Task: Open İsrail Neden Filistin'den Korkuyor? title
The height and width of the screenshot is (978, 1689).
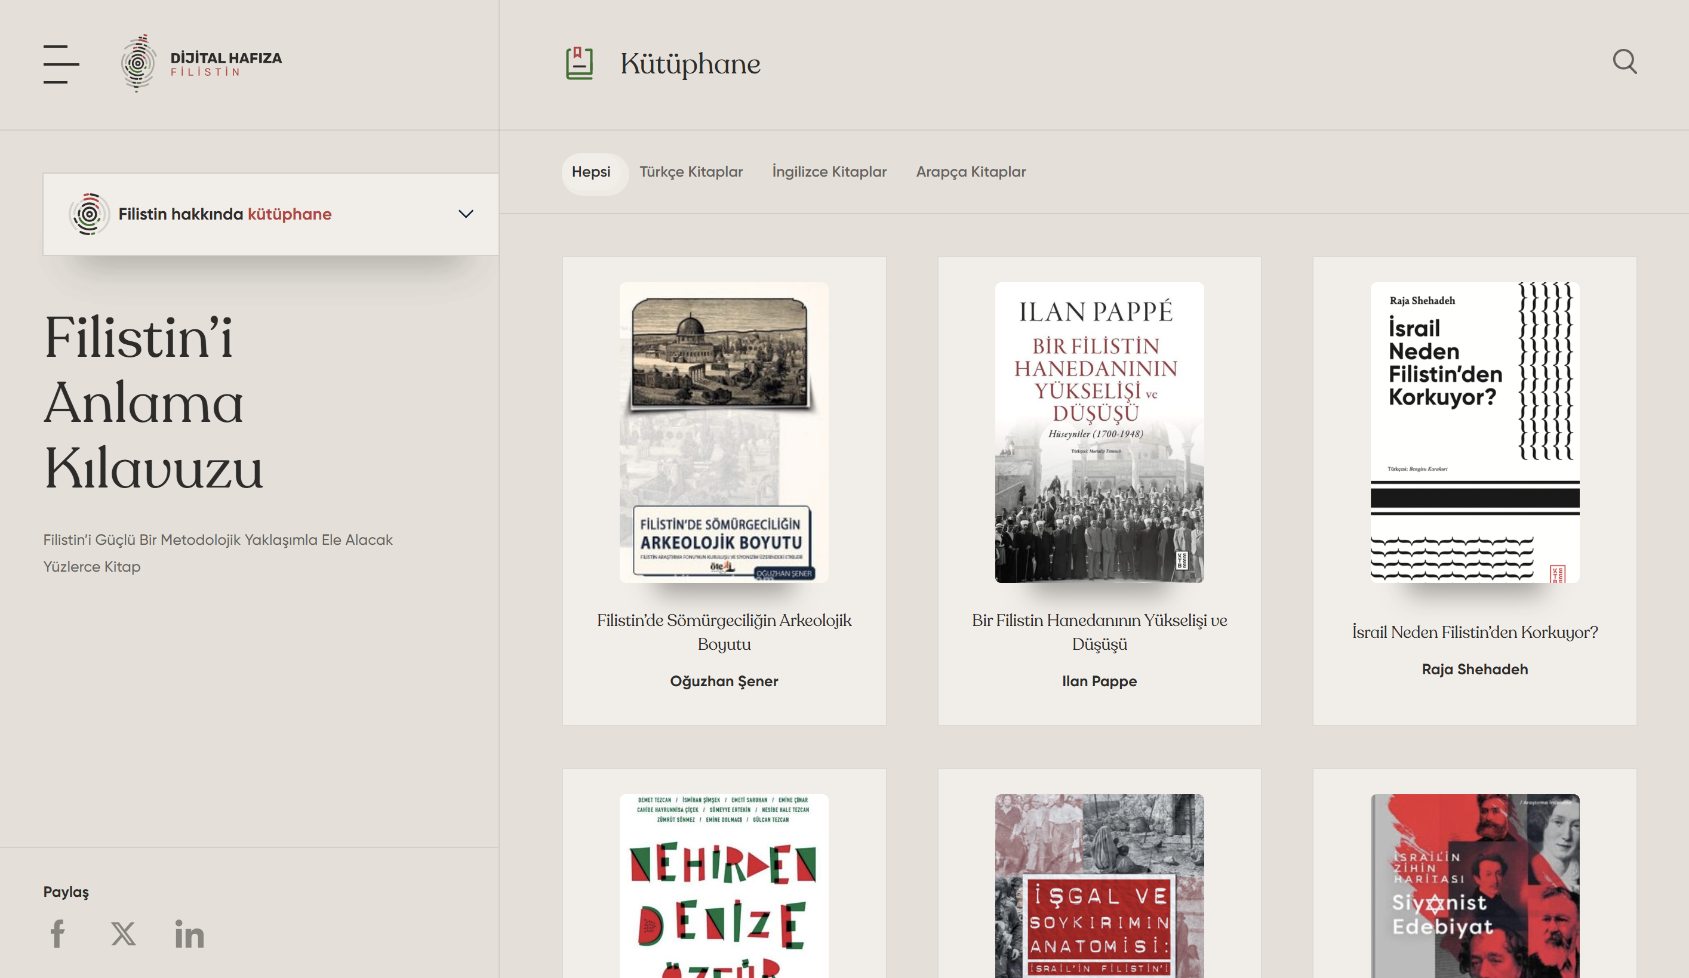Action: pyautogui.click(x=1475, y=632)
